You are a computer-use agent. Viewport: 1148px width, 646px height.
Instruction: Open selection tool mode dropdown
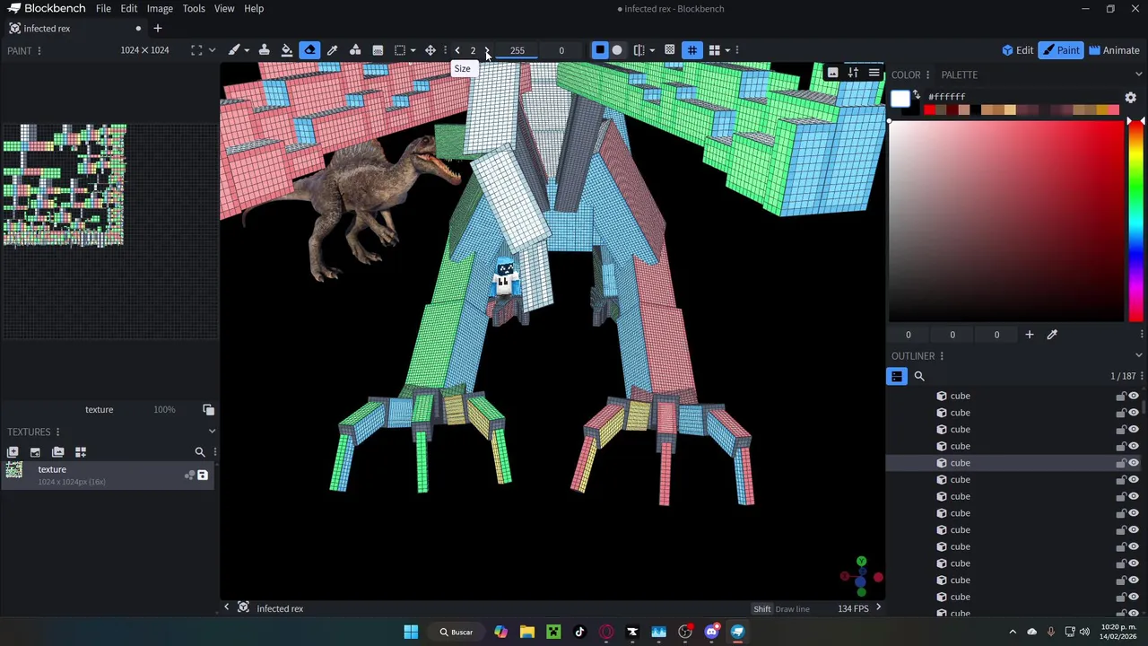tap(413, 50)
